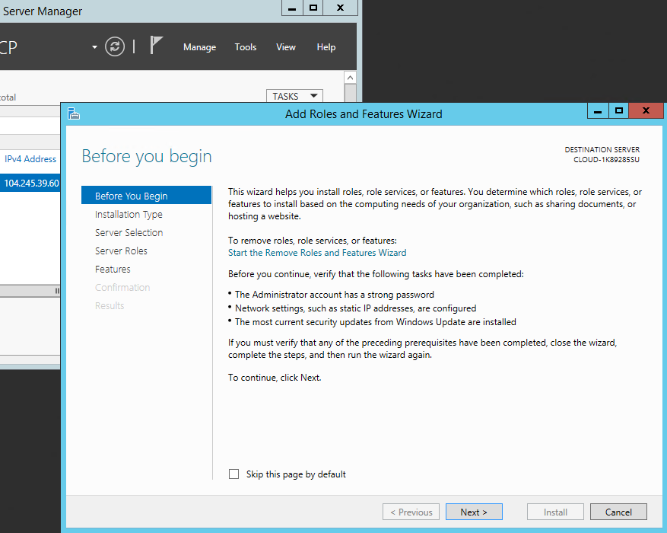Go to the Server Selection step
Image resolution: width=667 pixels, height=533 pixels.
click(129, 233)
